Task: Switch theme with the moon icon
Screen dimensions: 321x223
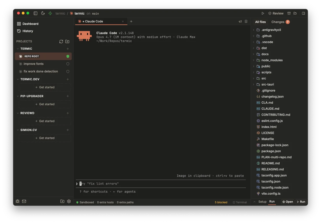Action: coord(43,13)
